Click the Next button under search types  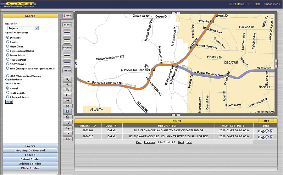click(9, 102)
